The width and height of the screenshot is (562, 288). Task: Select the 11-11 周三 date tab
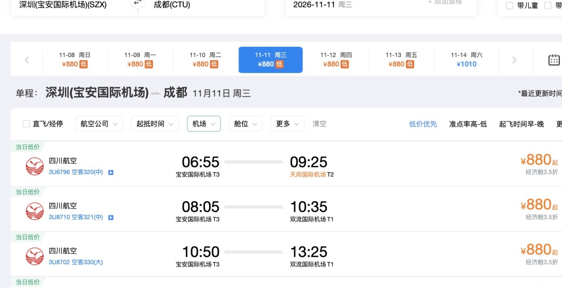click(x=271, y=60)
